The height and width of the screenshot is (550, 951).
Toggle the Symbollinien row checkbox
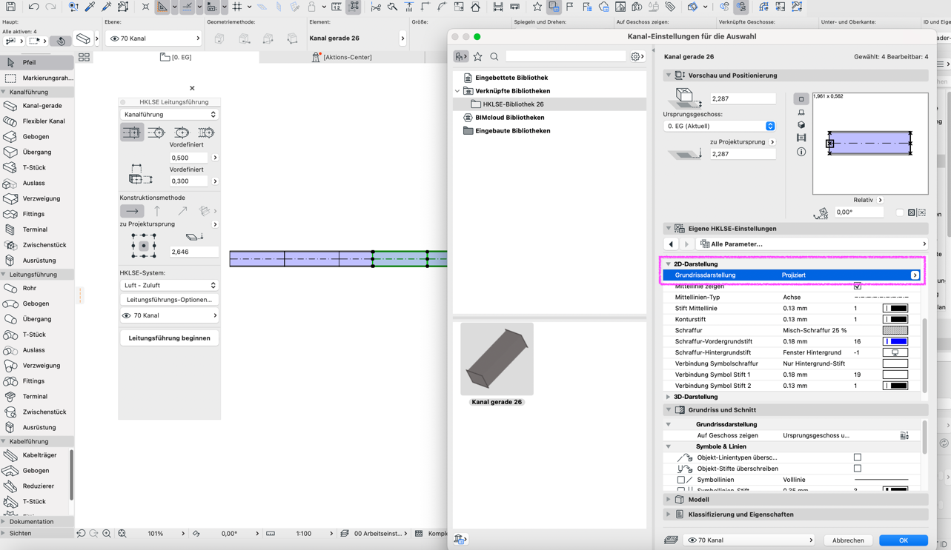681,480
